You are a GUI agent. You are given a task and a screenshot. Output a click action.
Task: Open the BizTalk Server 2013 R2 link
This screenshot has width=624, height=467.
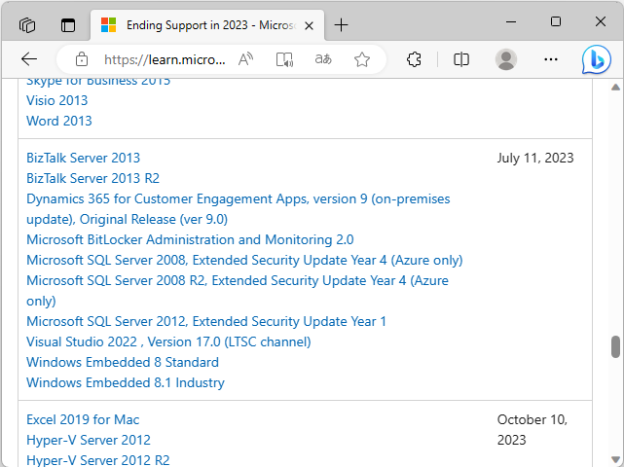pyautogui.click(x=92, y=178)
